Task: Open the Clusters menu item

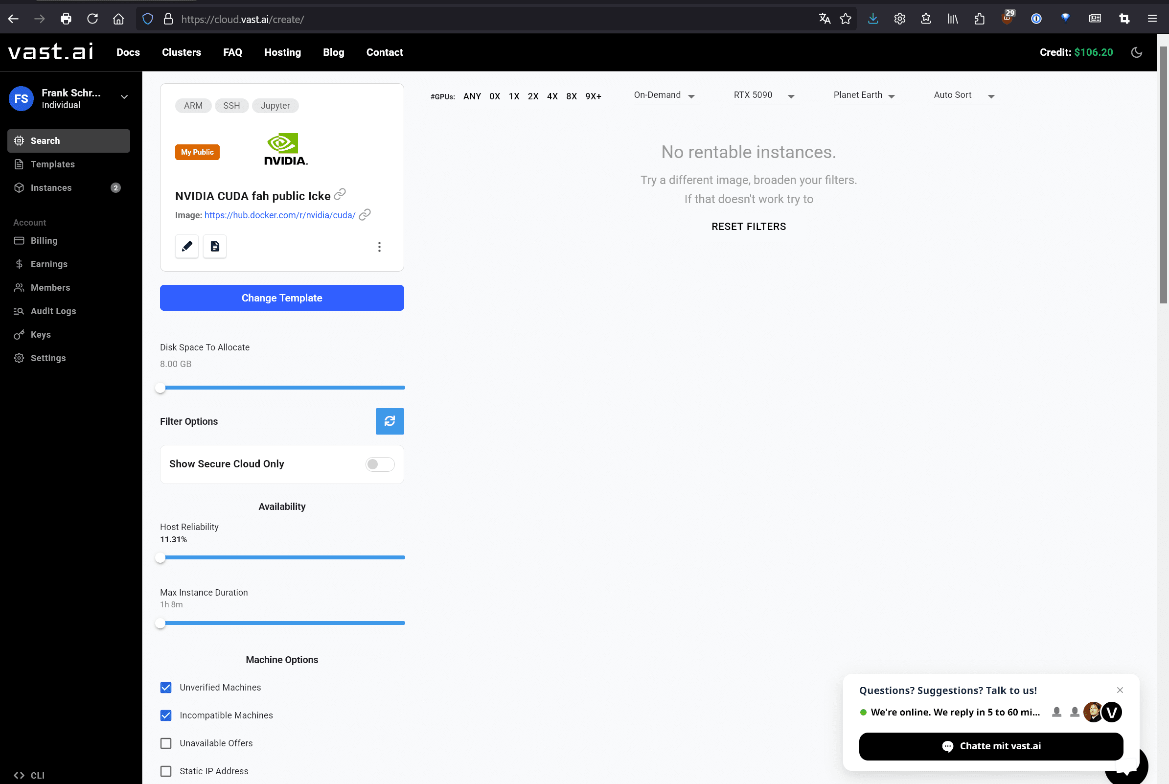Action: [182, 52]
